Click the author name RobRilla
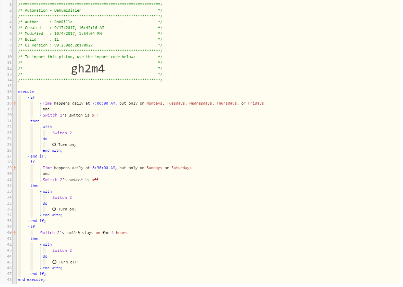Image resolution: width=403 pixels, height=287 pixels. [63, 22]
